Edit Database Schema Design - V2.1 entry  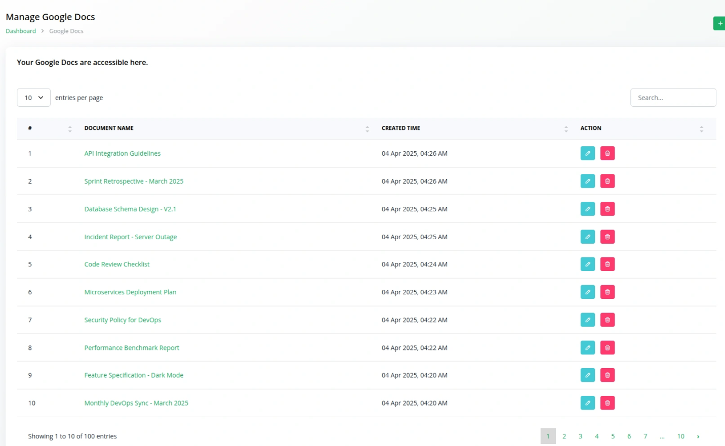click(587, 209)
